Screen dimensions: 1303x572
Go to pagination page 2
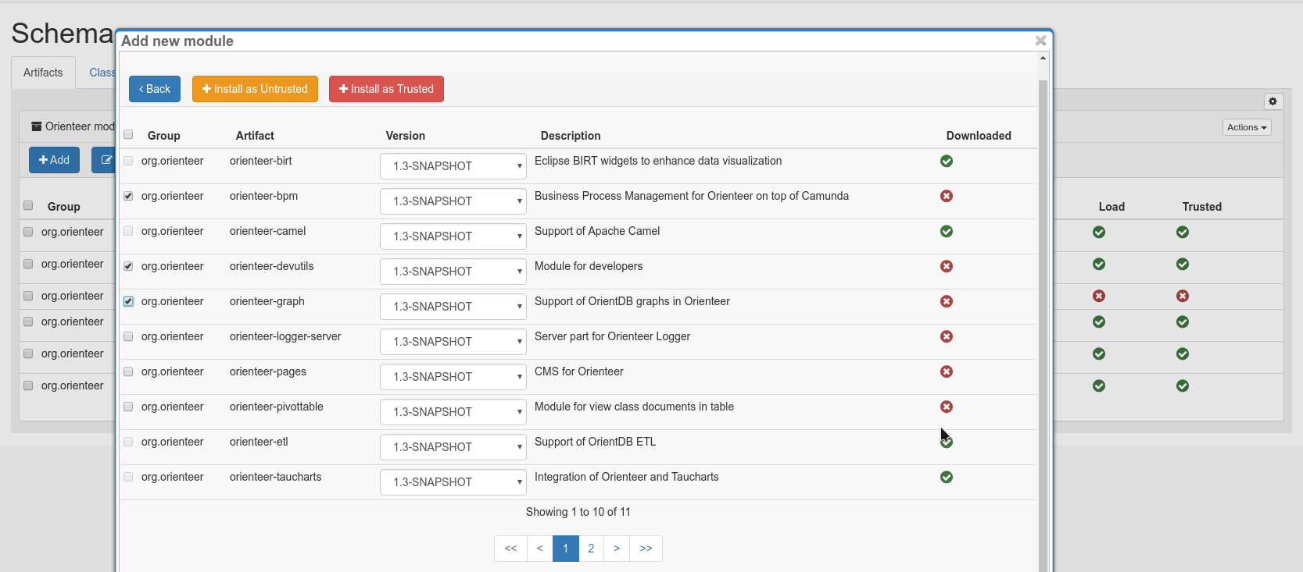(591, 549)
